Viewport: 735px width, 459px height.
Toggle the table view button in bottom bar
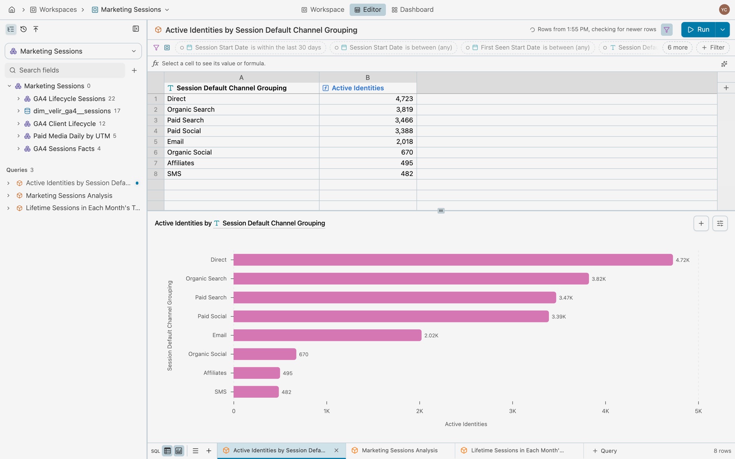tap(167, 451)
